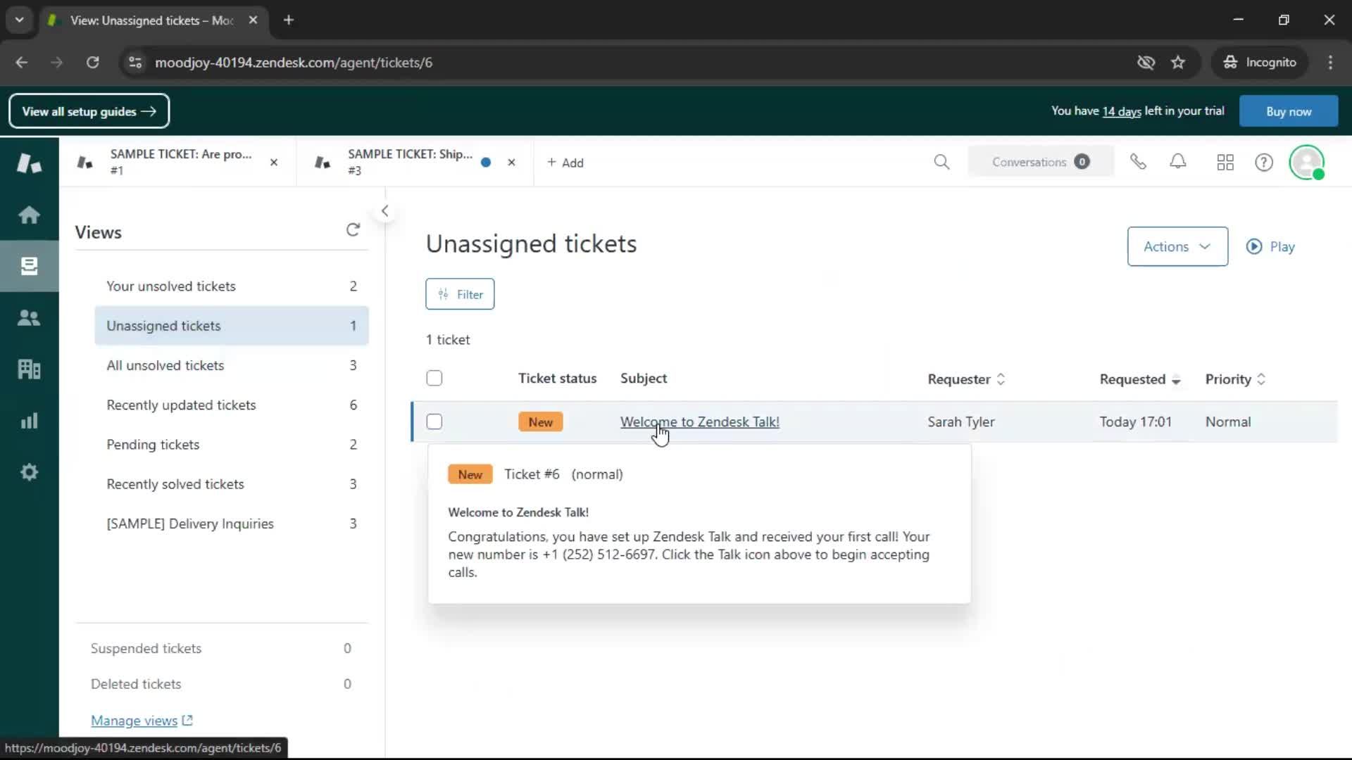Open Deleted tickets view
Screen dimensions: 1352x760
[222, 684]
